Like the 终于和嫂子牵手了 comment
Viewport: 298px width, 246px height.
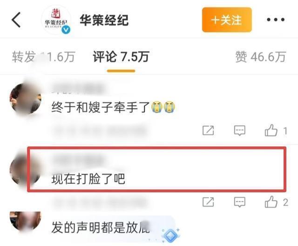click(x=271, y=131)
